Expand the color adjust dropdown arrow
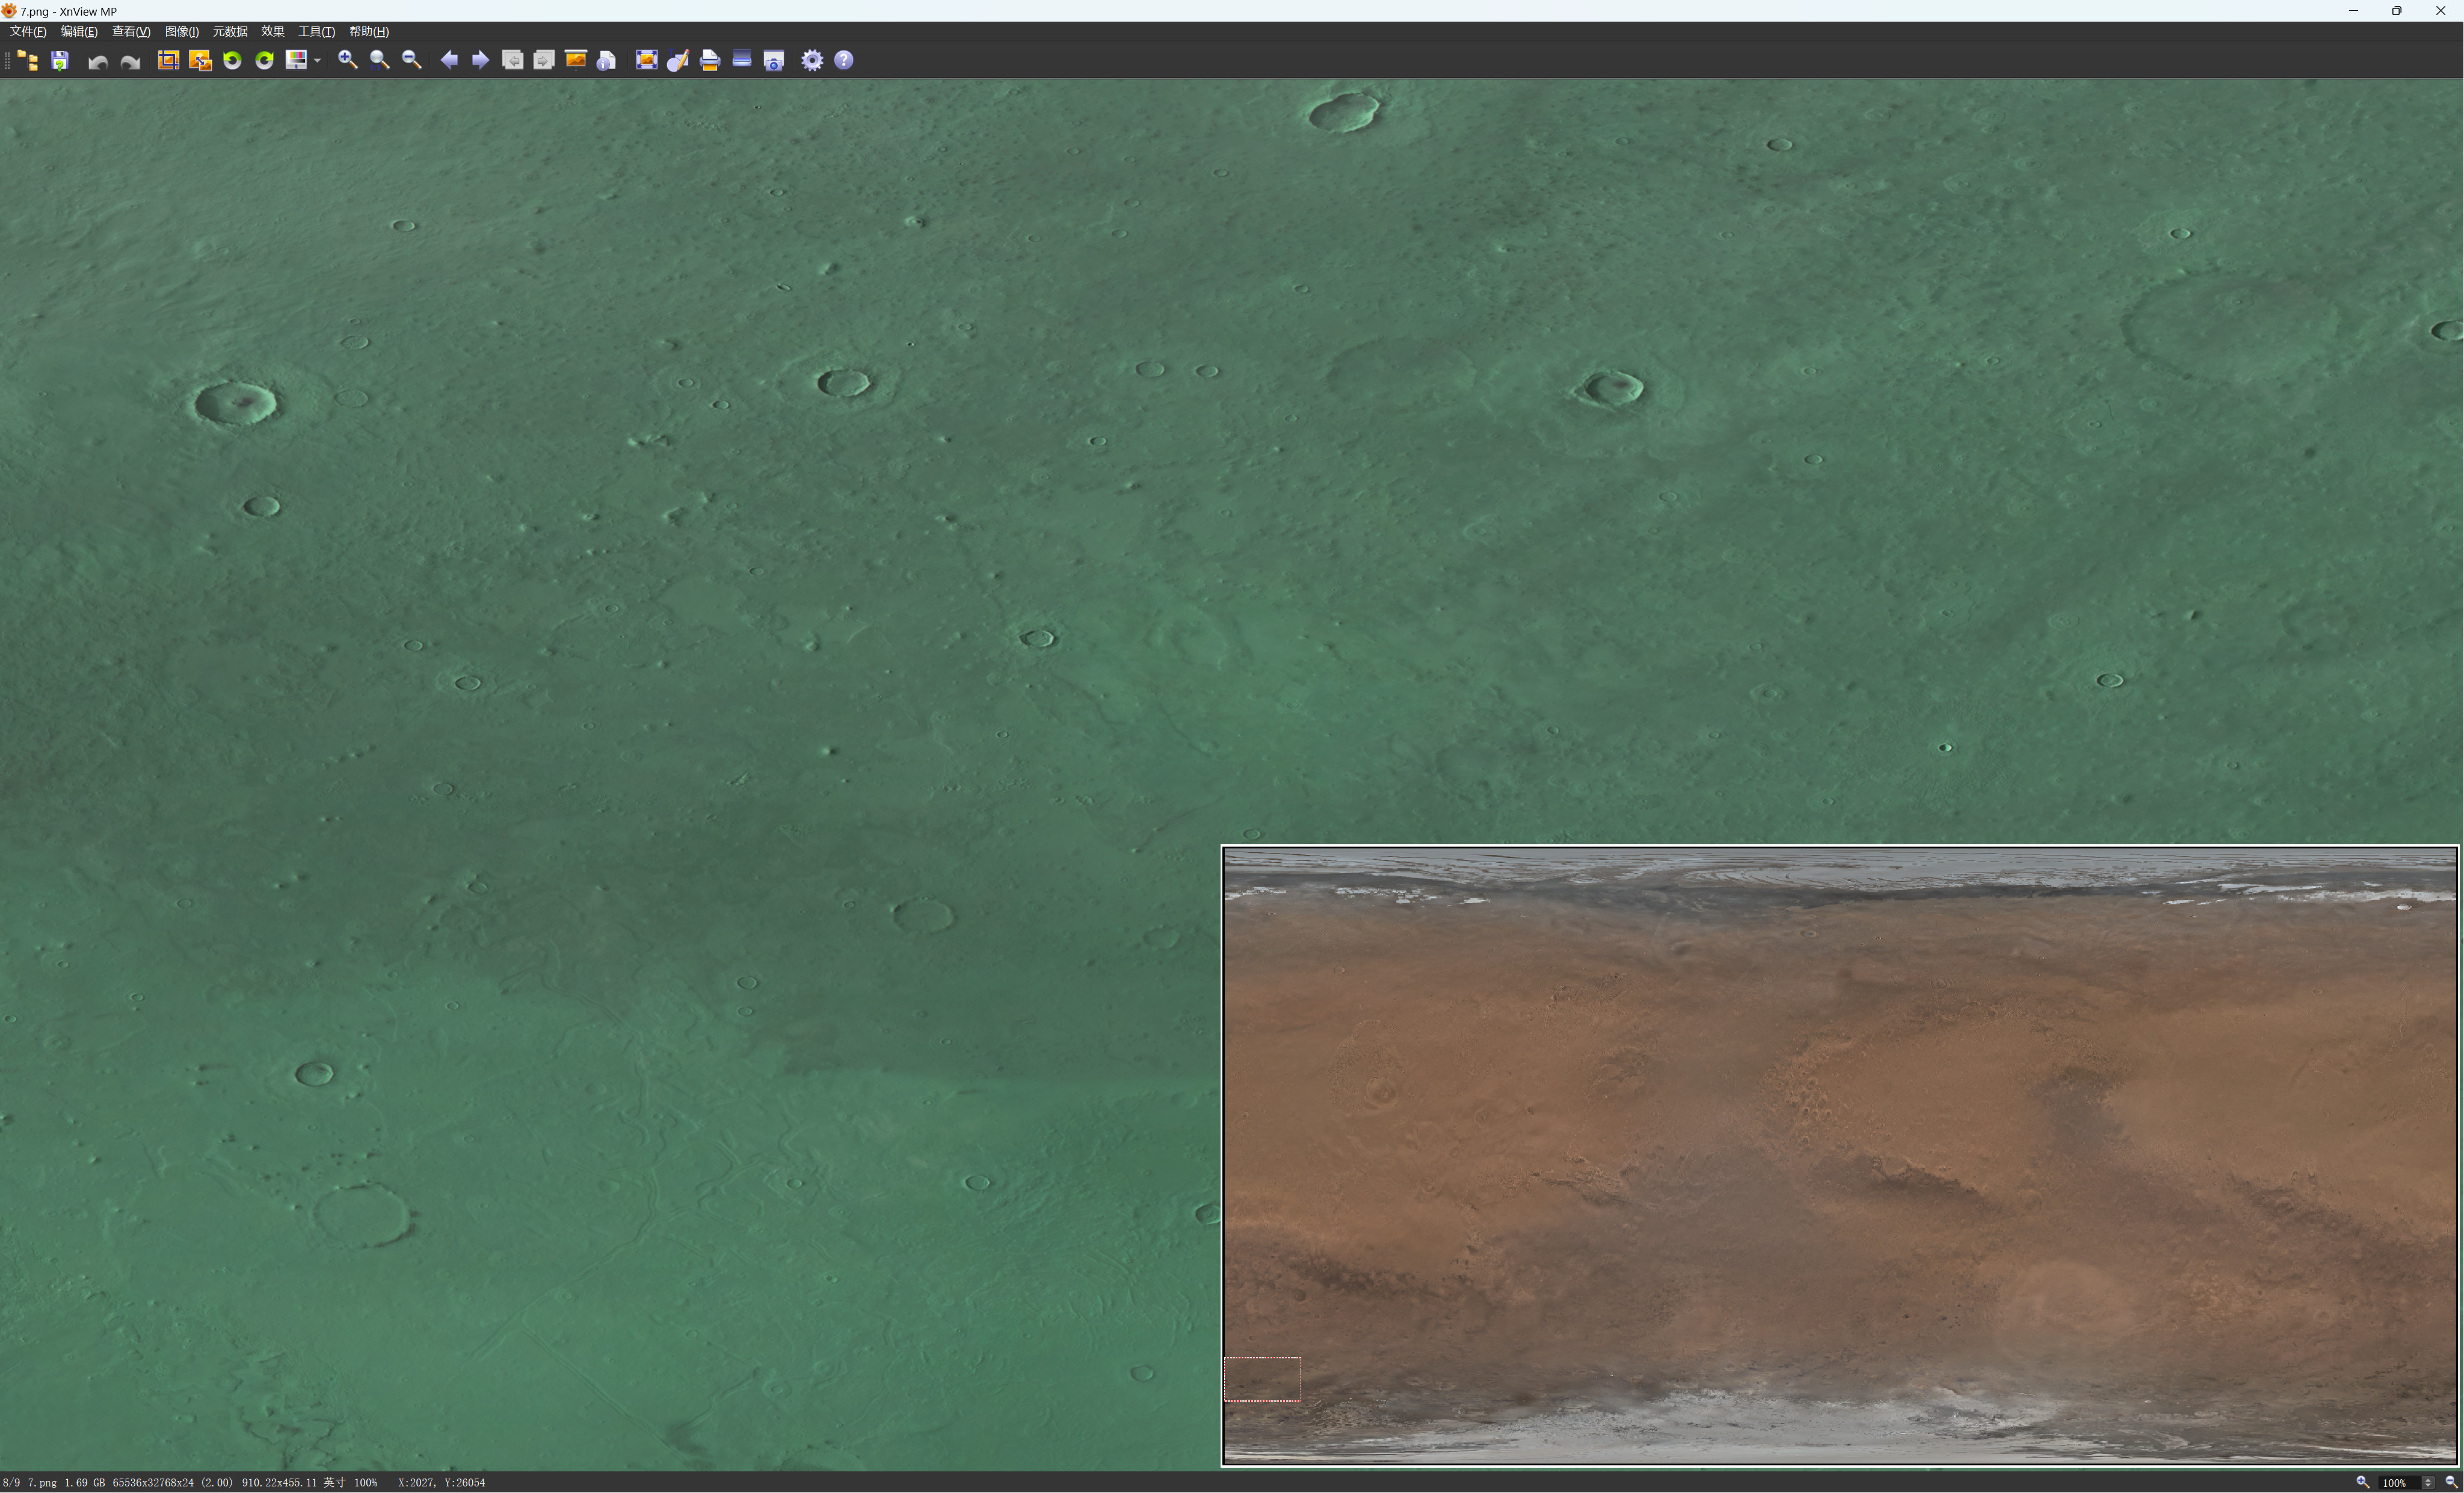The height and width of the screenshot is (1493, 2464). (317, 61)
